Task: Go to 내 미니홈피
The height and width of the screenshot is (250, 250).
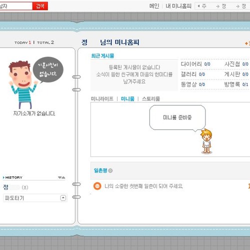Action: [178, 6]
